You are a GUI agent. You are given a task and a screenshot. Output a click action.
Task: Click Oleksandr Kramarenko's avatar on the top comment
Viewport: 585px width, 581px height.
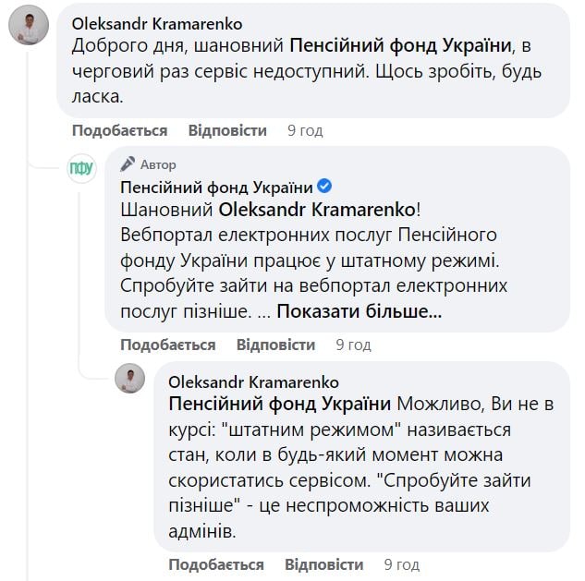pos(29,29)
